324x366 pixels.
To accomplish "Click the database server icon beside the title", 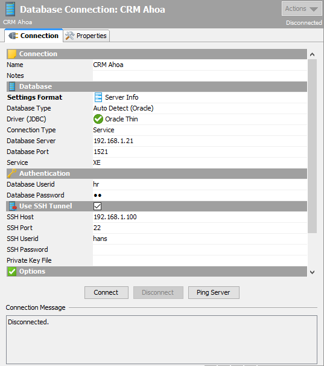I will 10,9.
